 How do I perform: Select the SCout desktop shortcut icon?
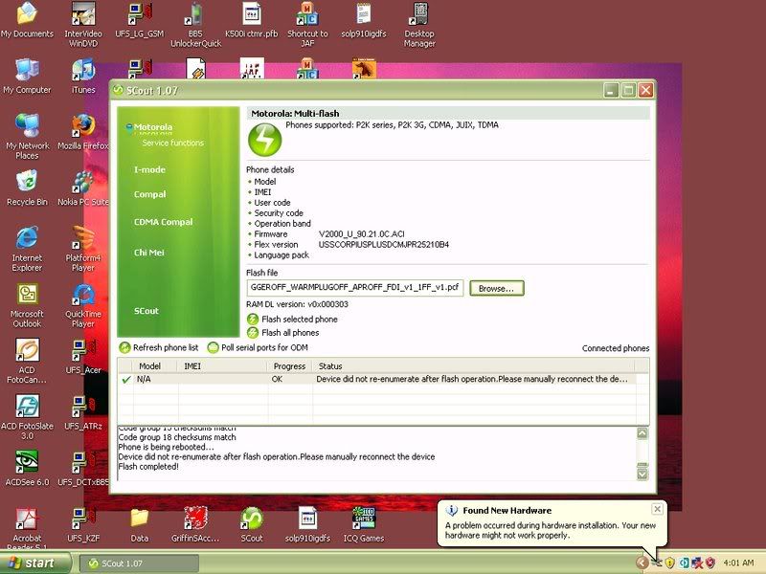click(x=252, y=525)
